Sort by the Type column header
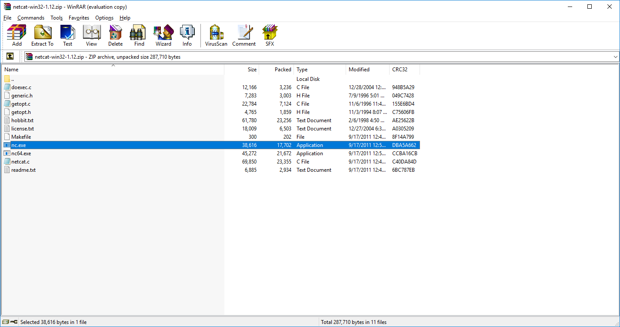The image size is (620, 327). 320,70
